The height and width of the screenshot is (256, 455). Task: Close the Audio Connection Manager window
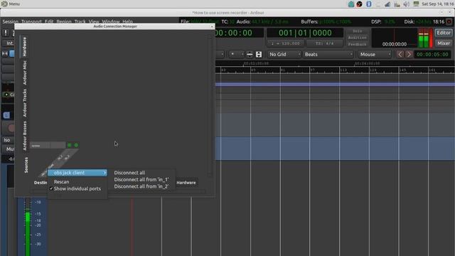coord(212,26)
